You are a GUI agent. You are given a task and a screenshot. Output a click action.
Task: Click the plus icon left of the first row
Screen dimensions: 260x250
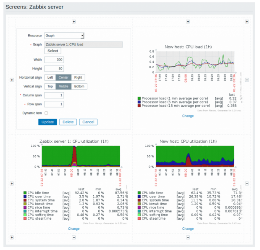pos(12,80)
